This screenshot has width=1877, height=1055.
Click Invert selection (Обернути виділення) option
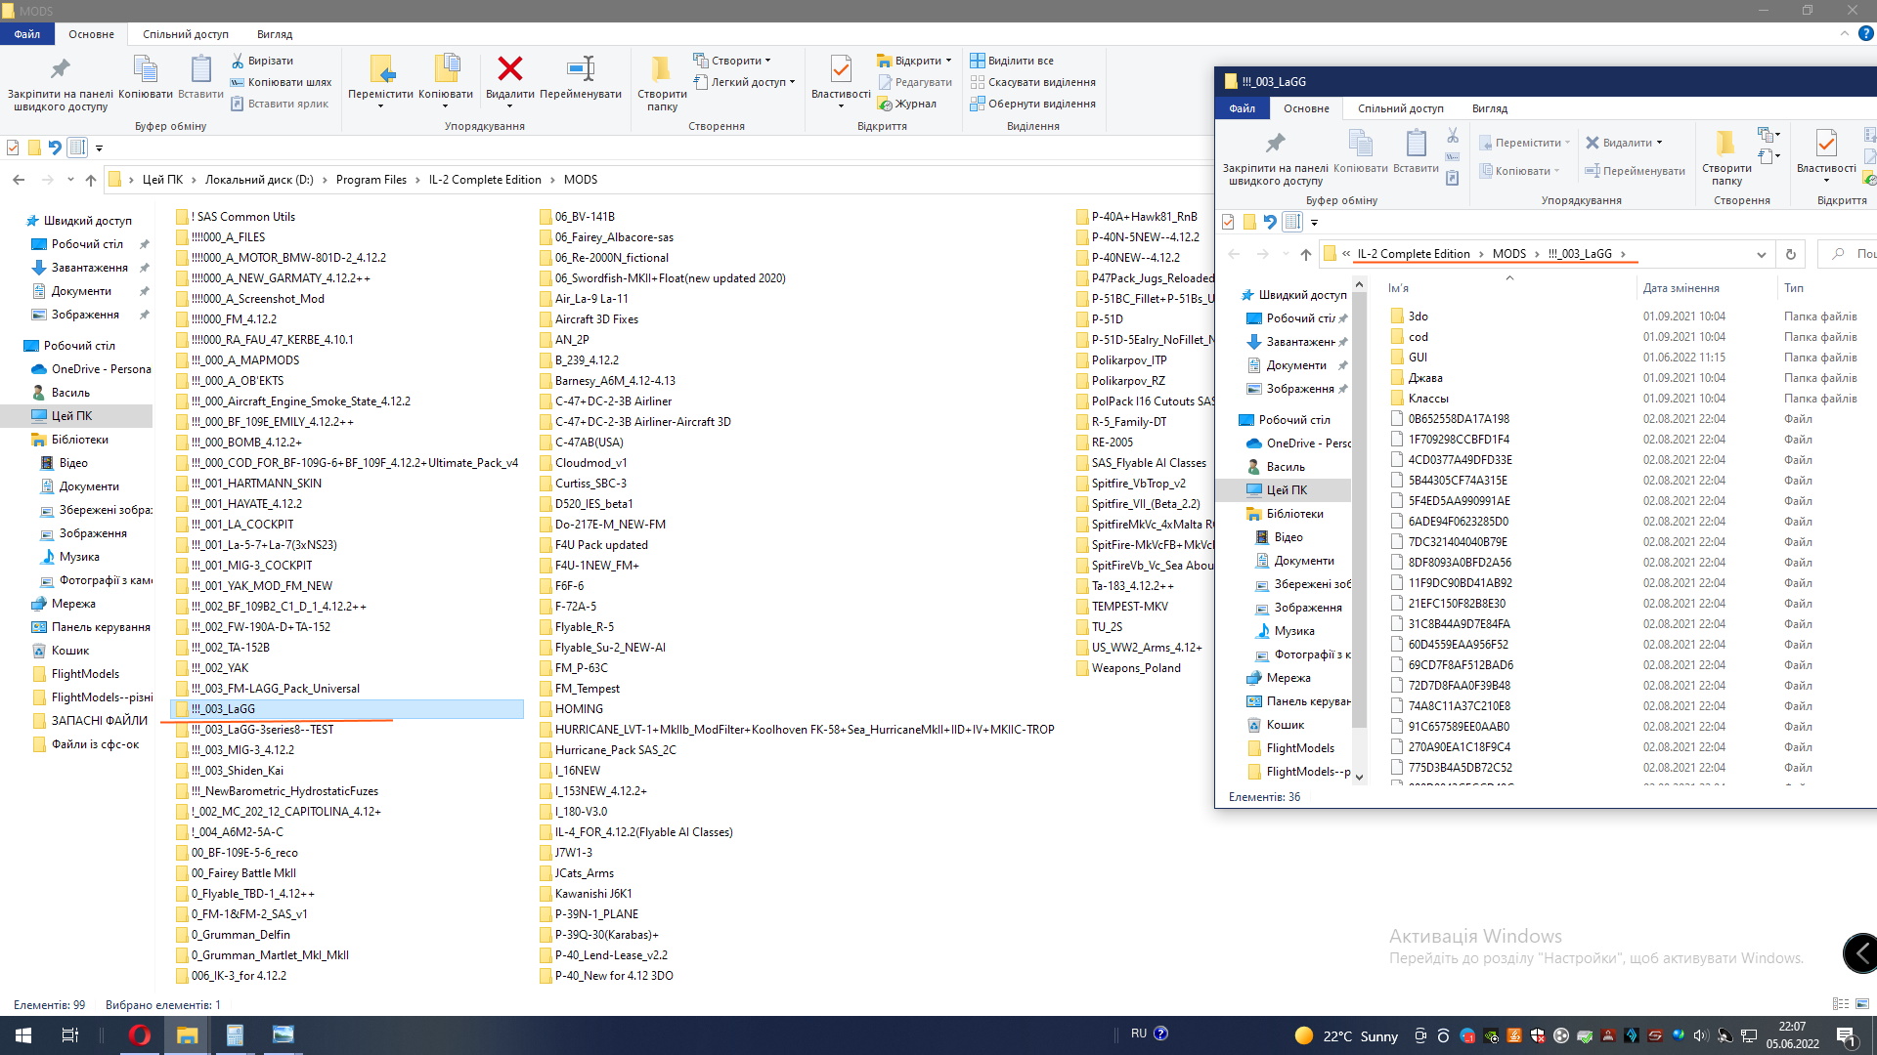[1032, 104]
